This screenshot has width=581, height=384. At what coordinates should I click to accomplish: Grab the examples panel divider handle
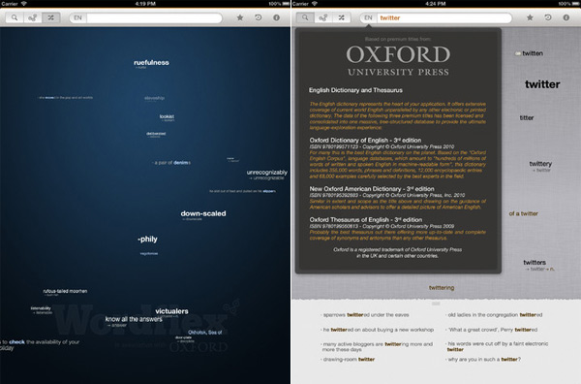point(436,304)
